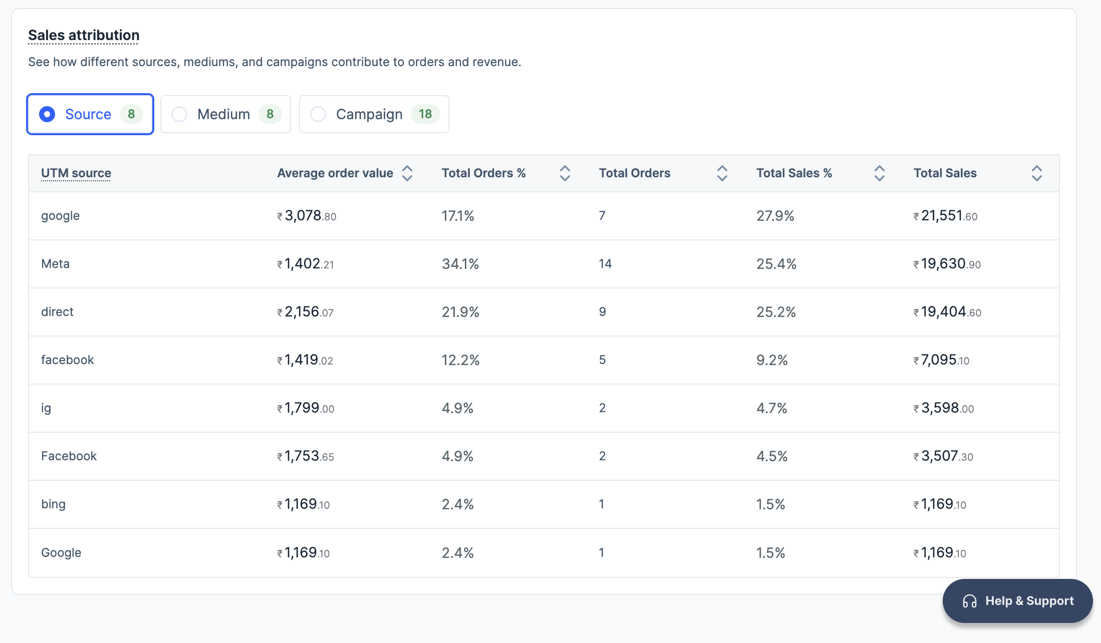Screen dimensions: 1101x643
Task: Select the Medium radio button
Action: [x=180, y=114]
